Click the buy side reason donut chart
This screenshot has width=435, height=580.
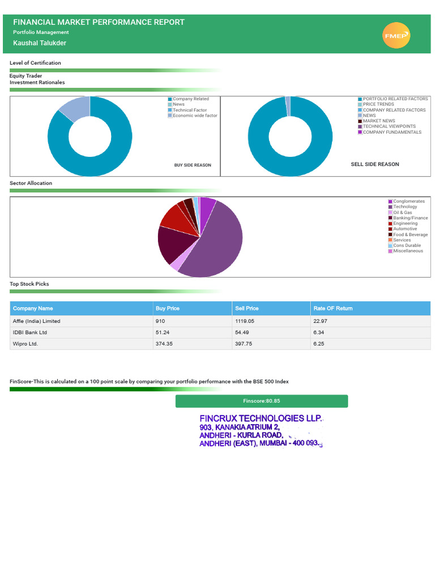(90, 137)
